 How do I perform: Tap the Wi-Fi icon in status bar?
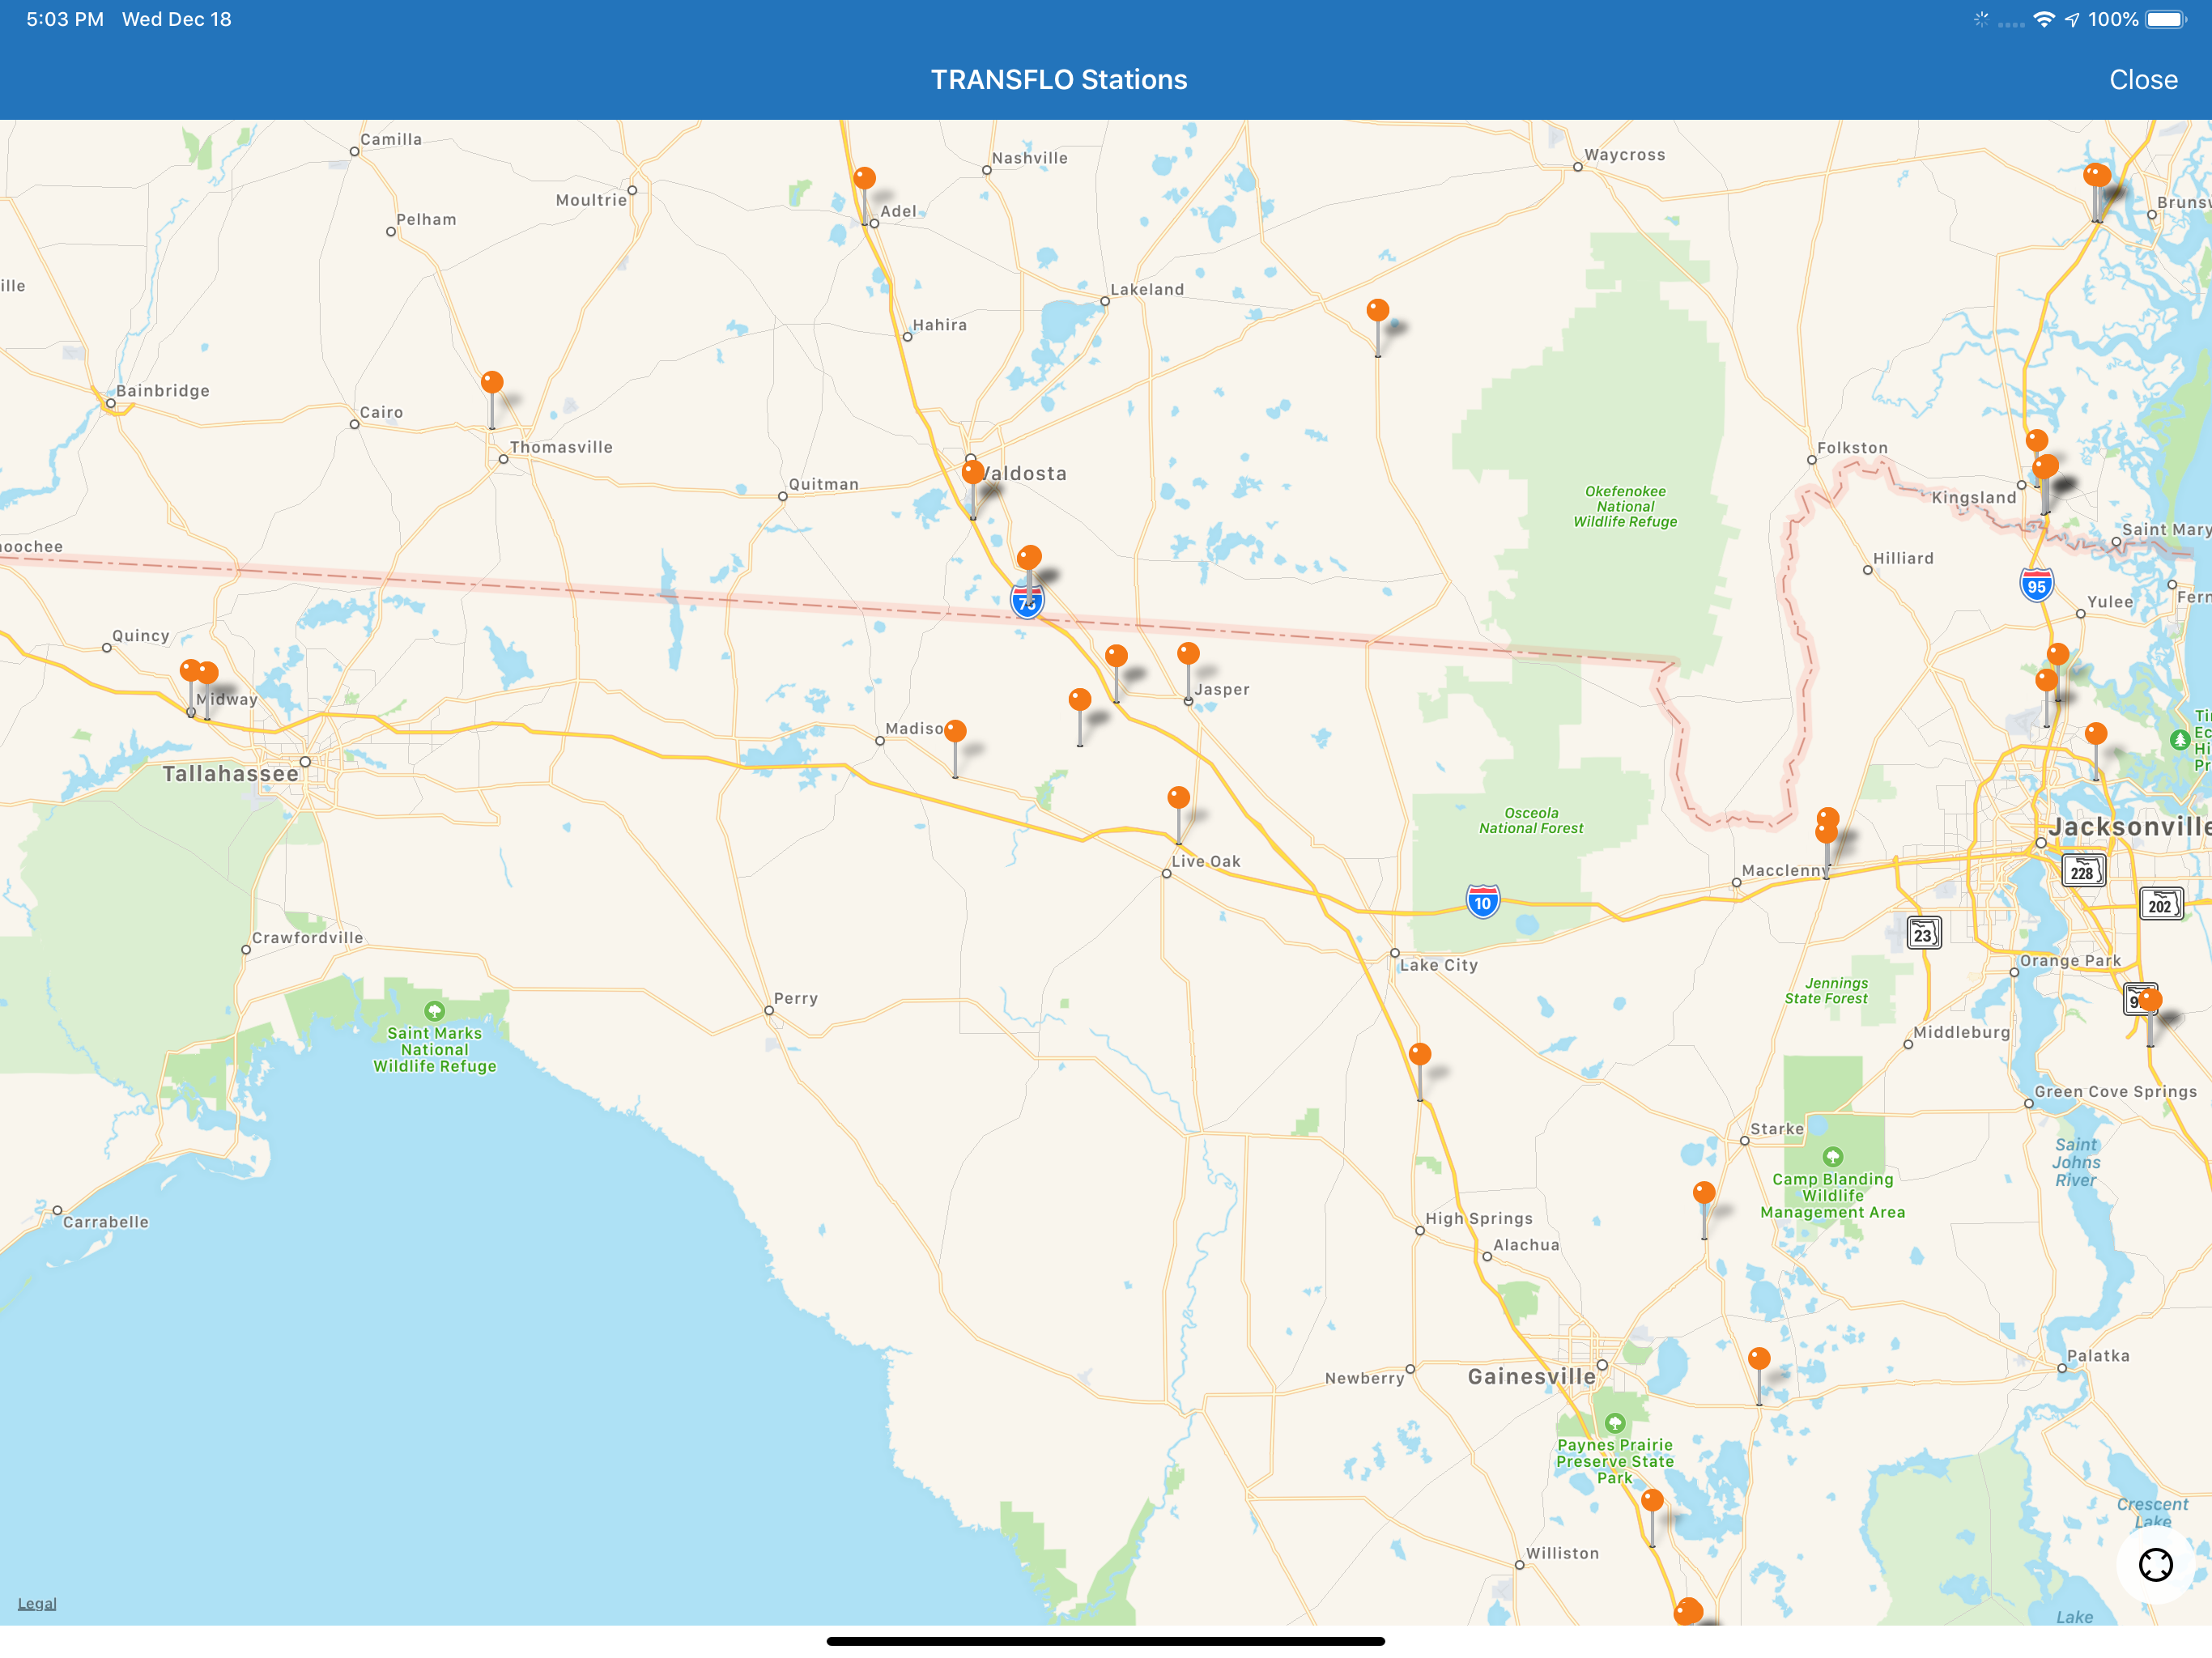[2044, 19]
